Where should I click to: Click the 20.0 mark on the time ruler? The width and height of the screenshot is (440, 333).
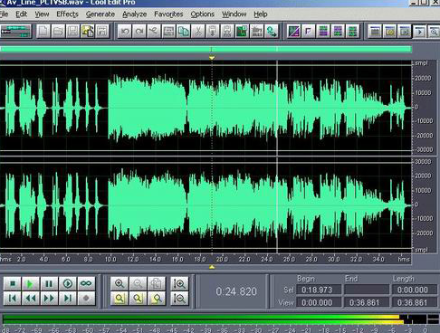[222, 259]
